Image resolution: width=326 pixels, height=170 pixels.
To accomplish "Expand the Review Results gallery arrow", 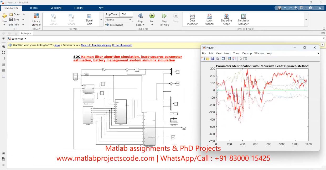I will click(x=306, y=20).
